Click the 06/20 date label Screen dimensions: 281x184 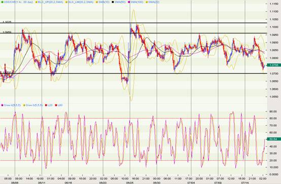(x=103, y=182)
